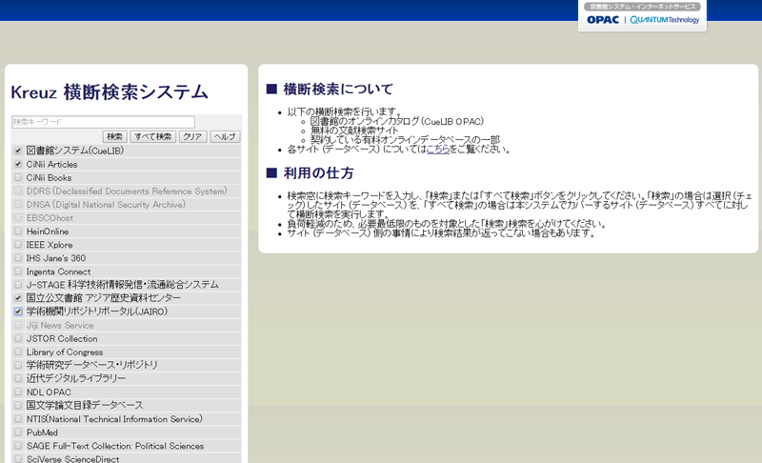Click the すべて検索 button
The width and height of the screenshot is (762, 463).
[152, 137]
